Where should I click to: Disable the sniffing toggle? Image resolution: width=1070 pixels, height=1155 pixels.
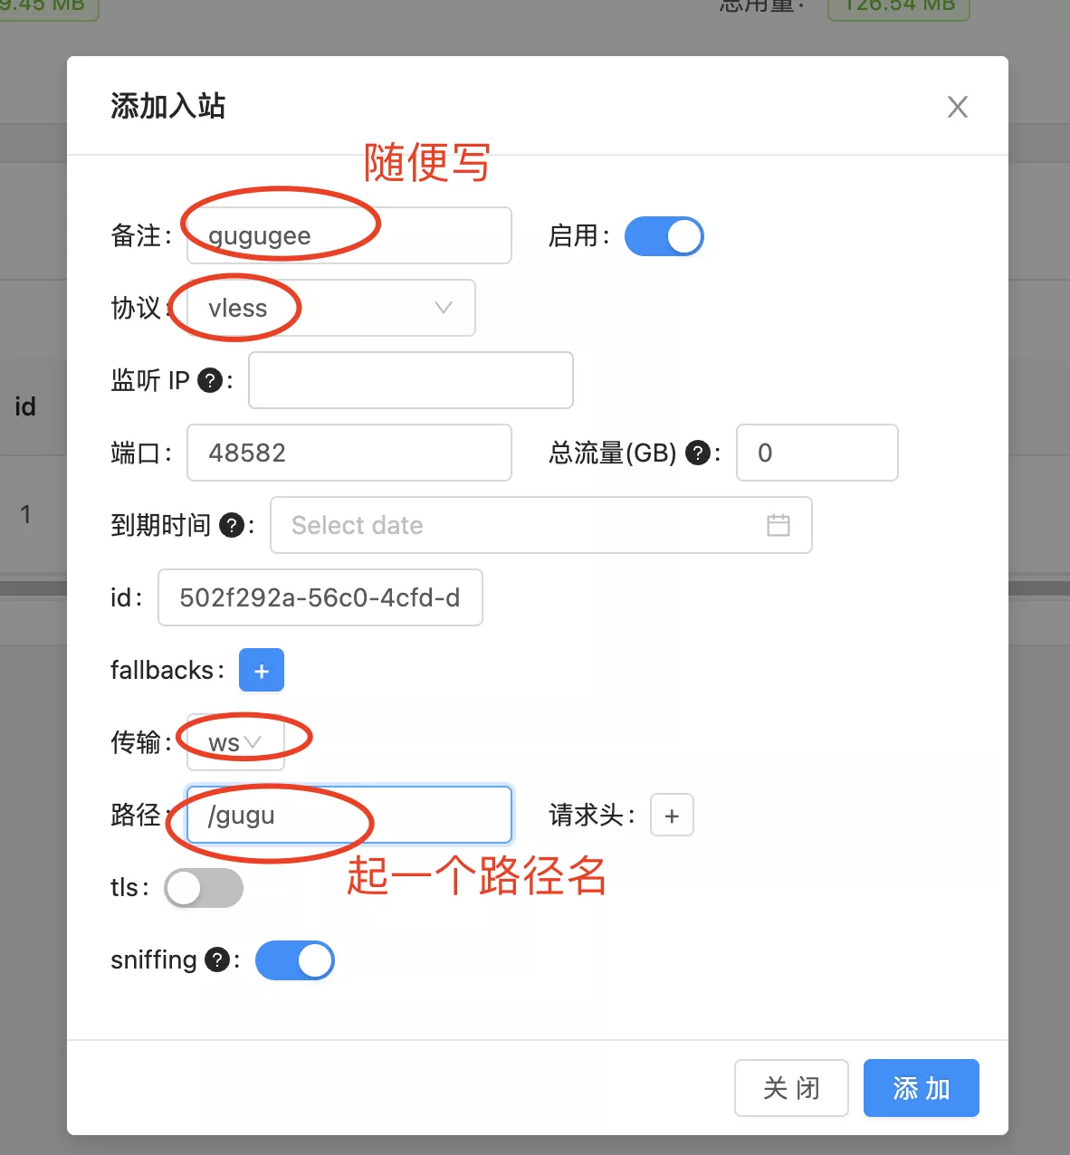pos(295,960)
